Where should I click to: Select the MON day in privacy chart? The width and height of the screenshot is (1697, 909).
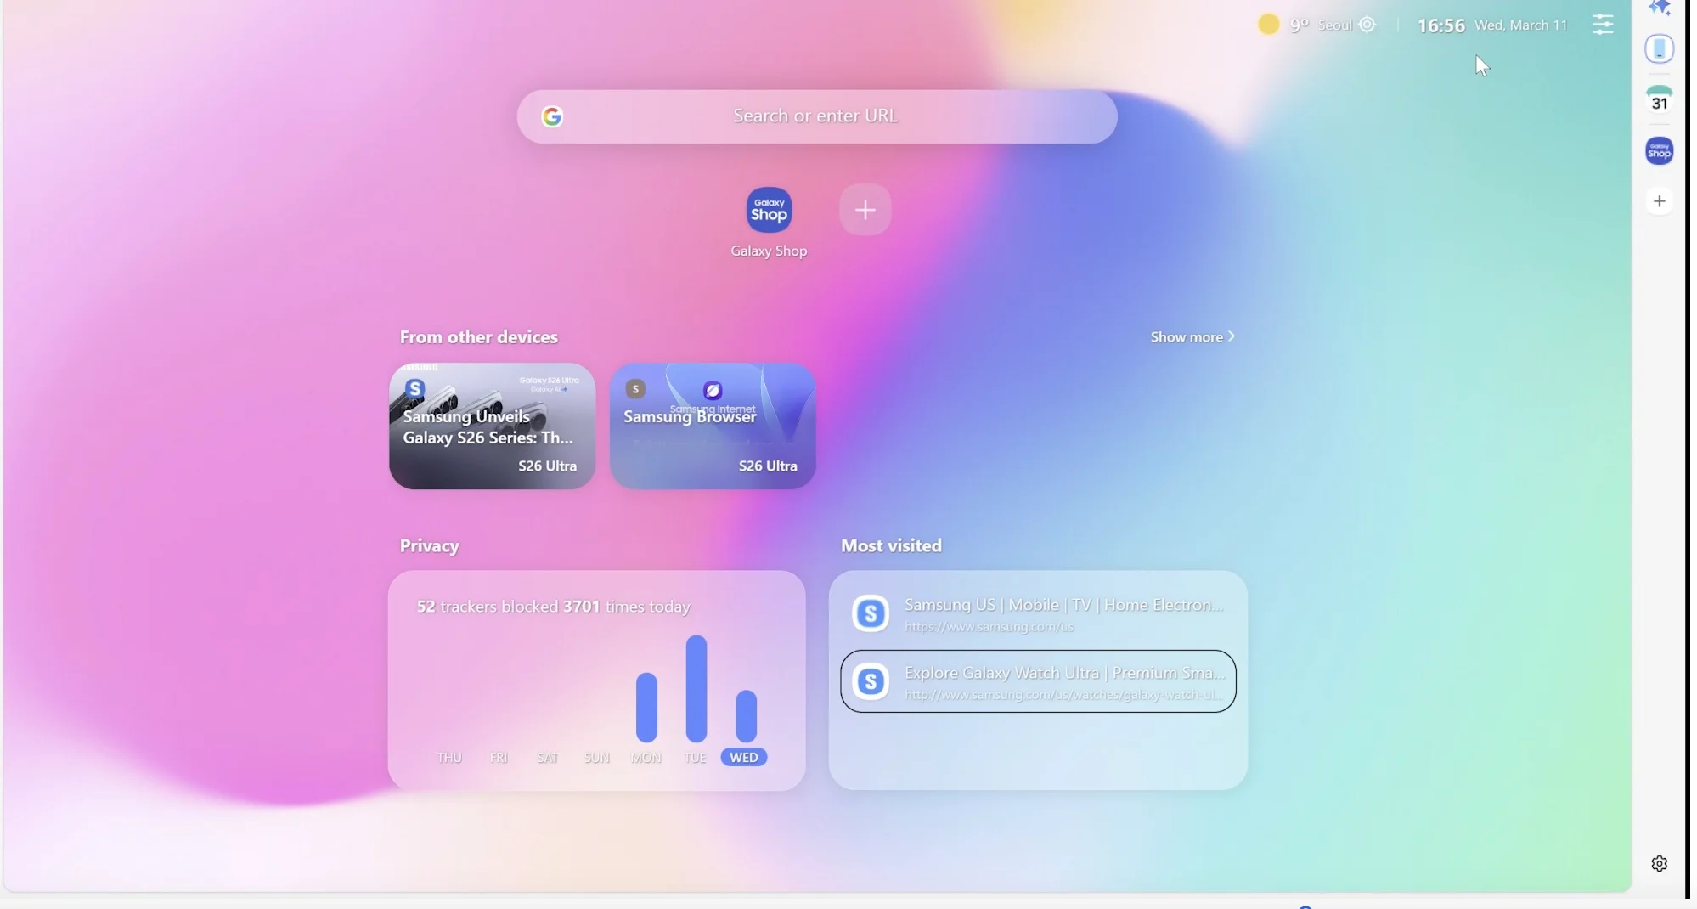click(x=646, y=757)
